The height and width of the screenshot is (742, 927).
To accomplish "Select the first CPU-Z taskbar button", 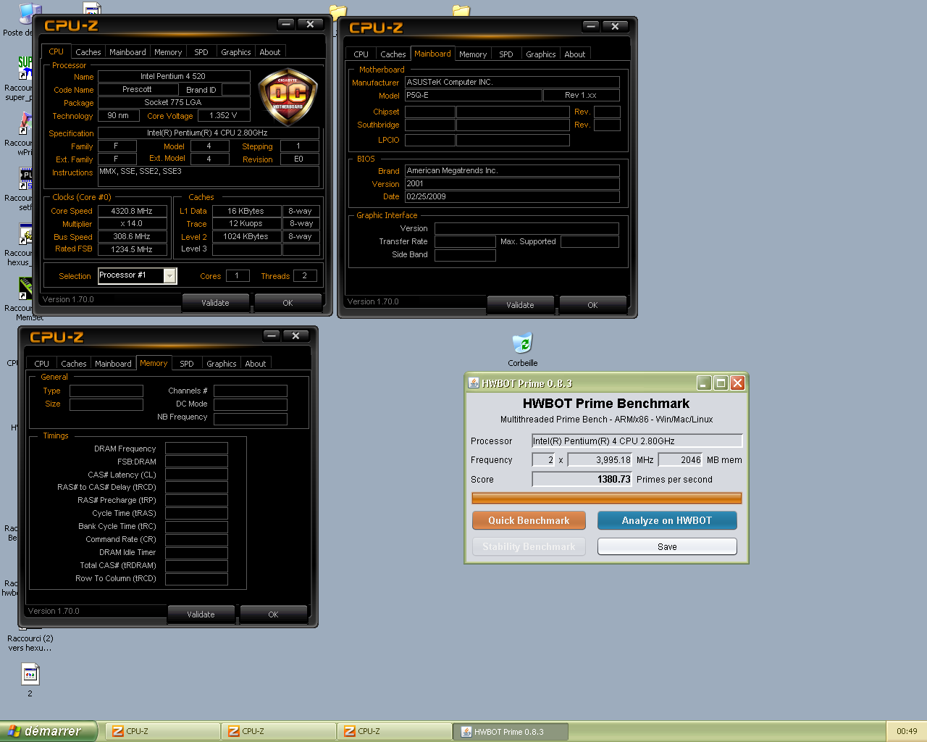I will 164,732.
